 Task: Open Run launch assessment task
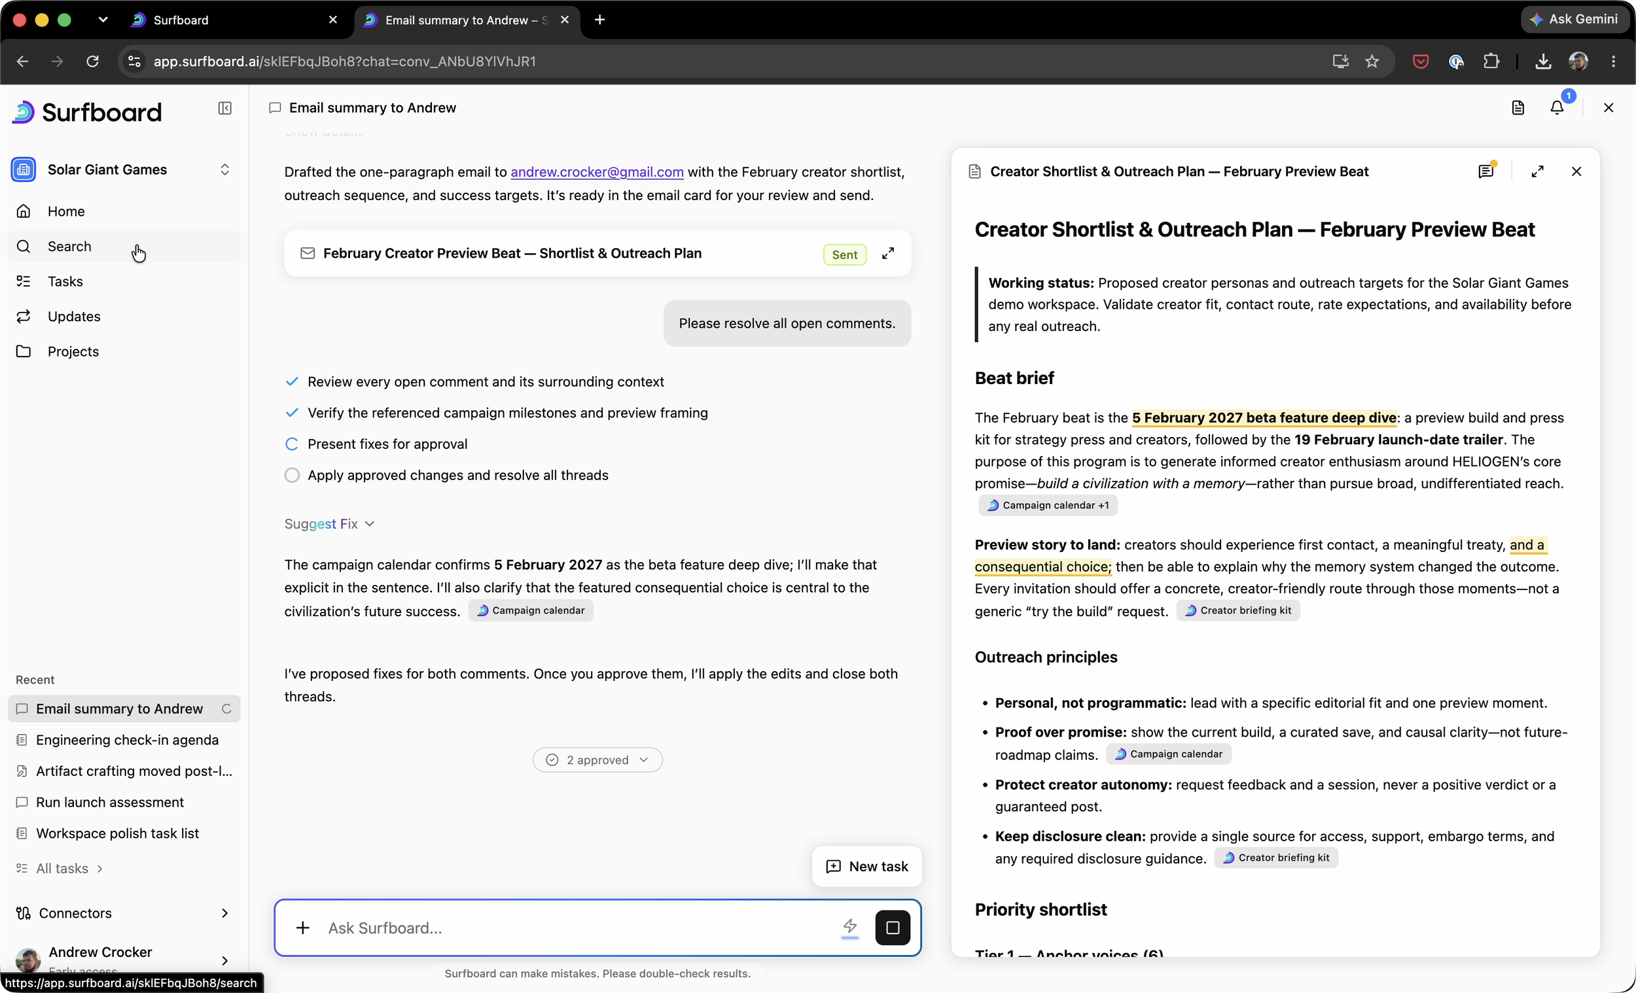point(124,802)
